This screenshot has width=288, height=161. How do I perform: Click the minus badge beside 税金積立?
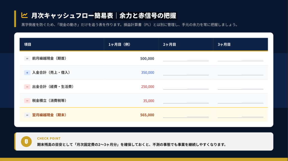(x=27, y=101)
